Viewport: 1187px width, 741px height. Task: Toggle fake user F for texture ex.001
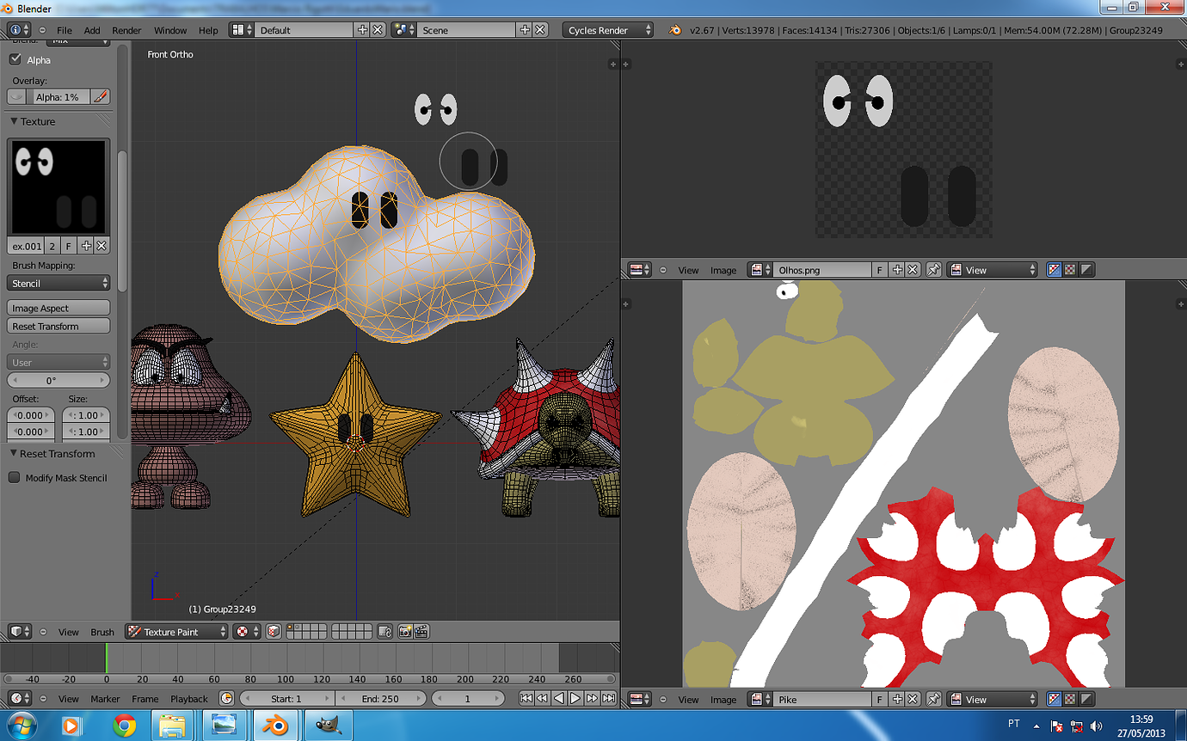point(69,246)
